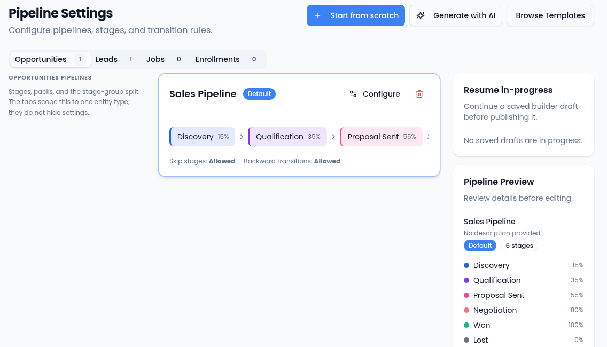Open Browse Templates
The image size is (607, 347).
tap(550, 15)
